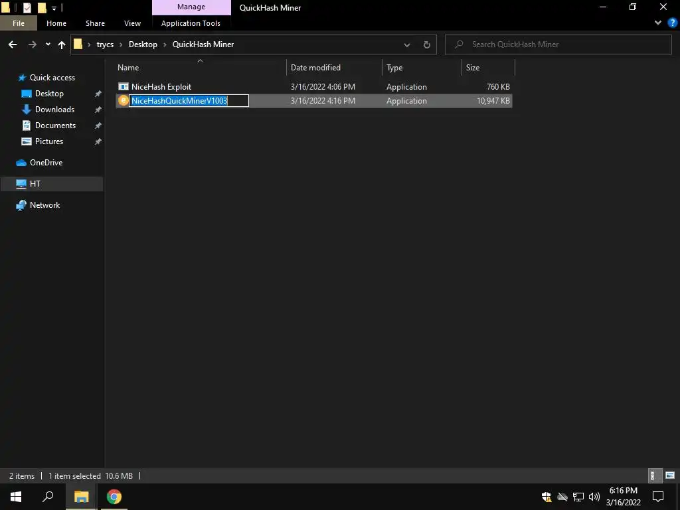
Task: Open the File menu tab
Action: coord(19,23)
